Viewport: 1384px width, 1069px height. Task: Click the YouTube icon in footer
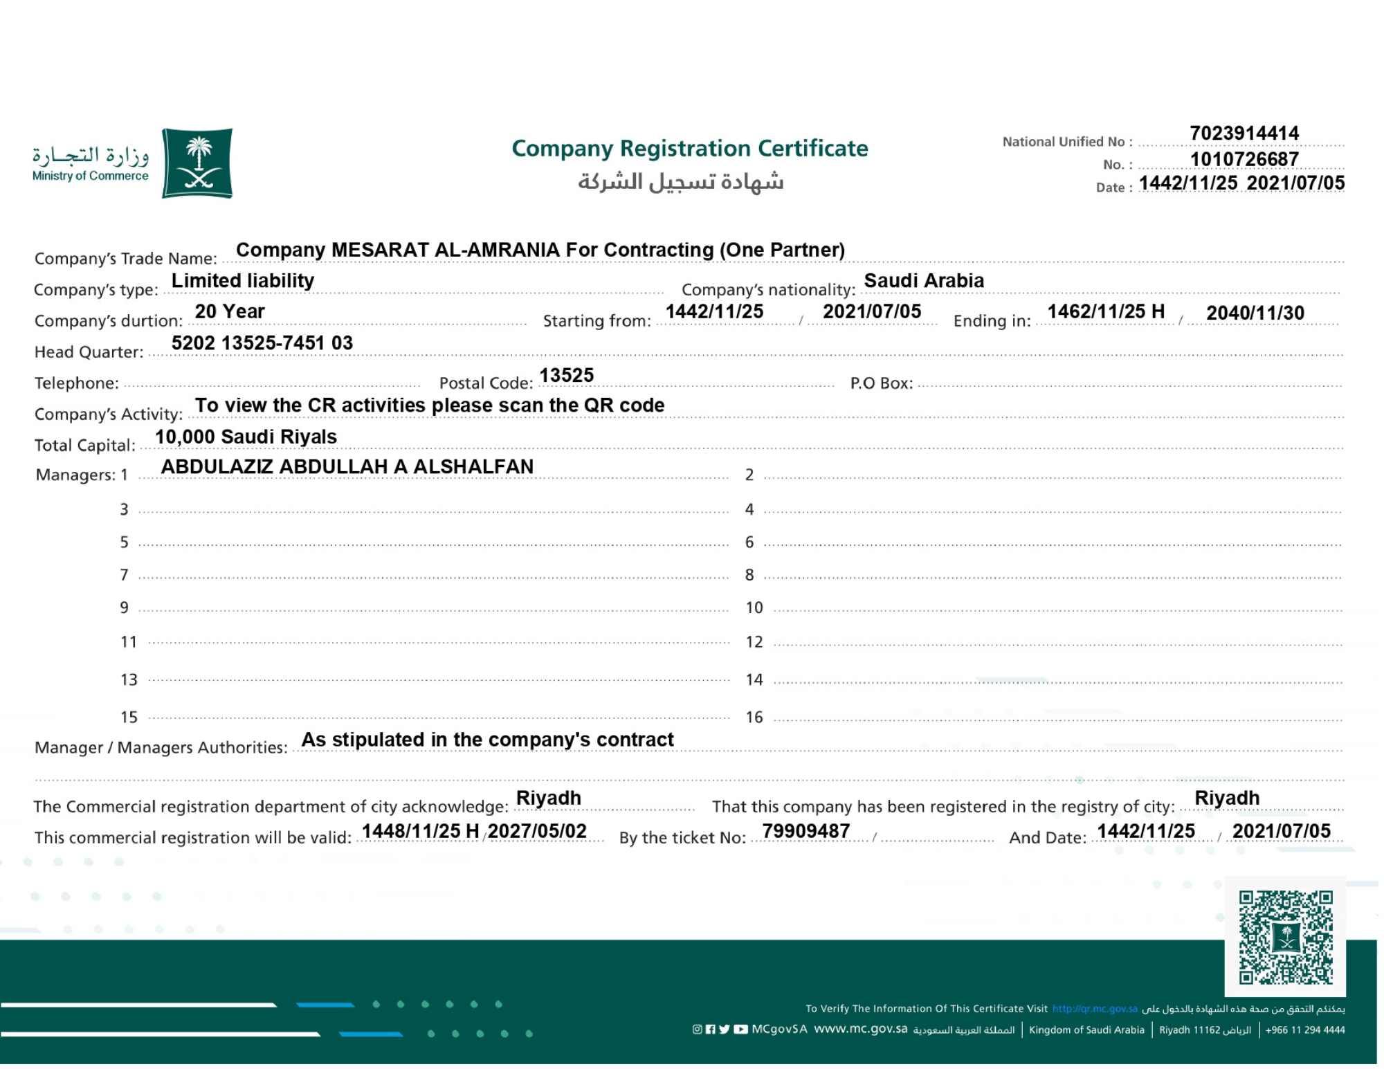(x=740, y=1030)
